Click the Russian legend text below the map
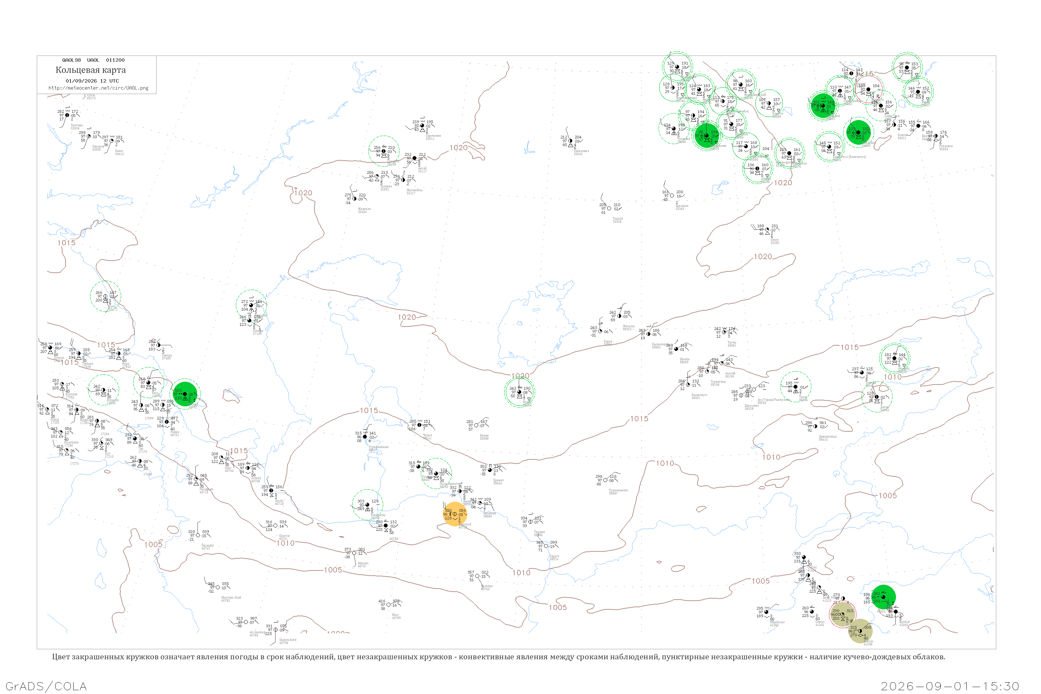The width and height of the screenshot is (1041, 694). click(x=499, y=657)
